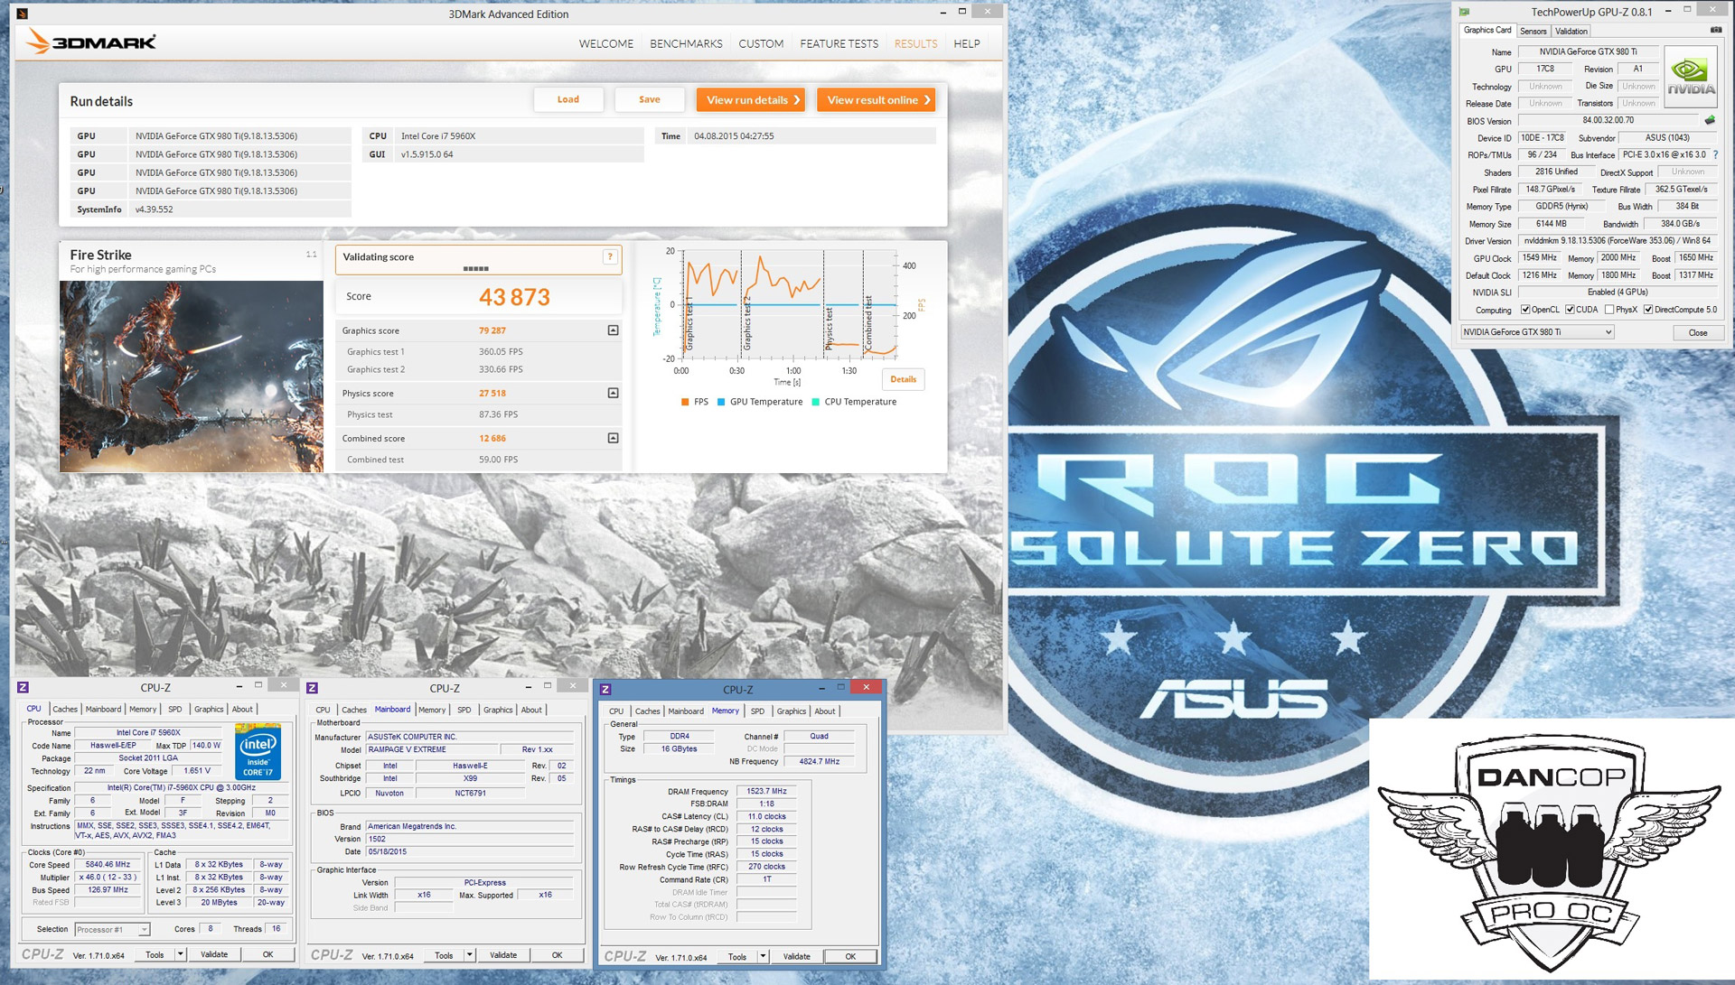Click the Intel Core i7 badge
The height and width of the screenshot is (985, 1735).
click(258, 752)
